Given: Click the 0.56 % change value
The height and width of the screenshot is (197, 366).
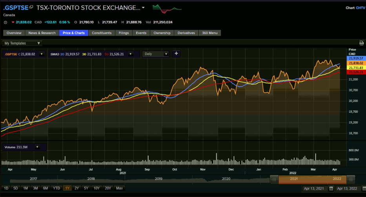Looking at the screenshot, I should 64,22.
